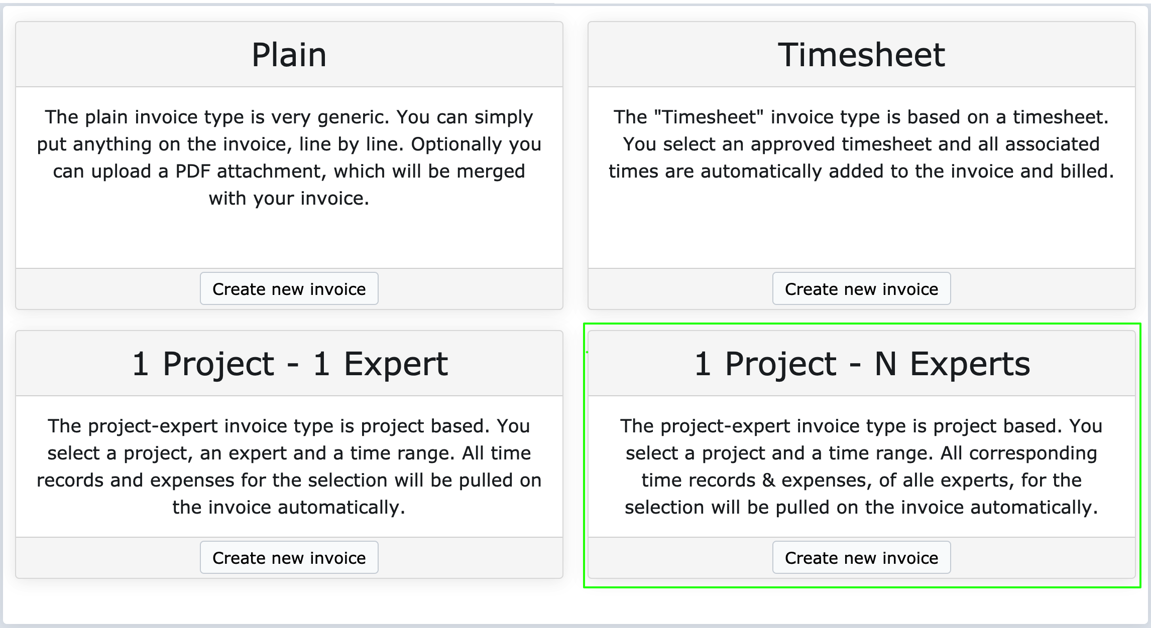Click "with your invoice." line in Plain card
The width and height of the screenshot is (1151, 628).
[289, 199]
